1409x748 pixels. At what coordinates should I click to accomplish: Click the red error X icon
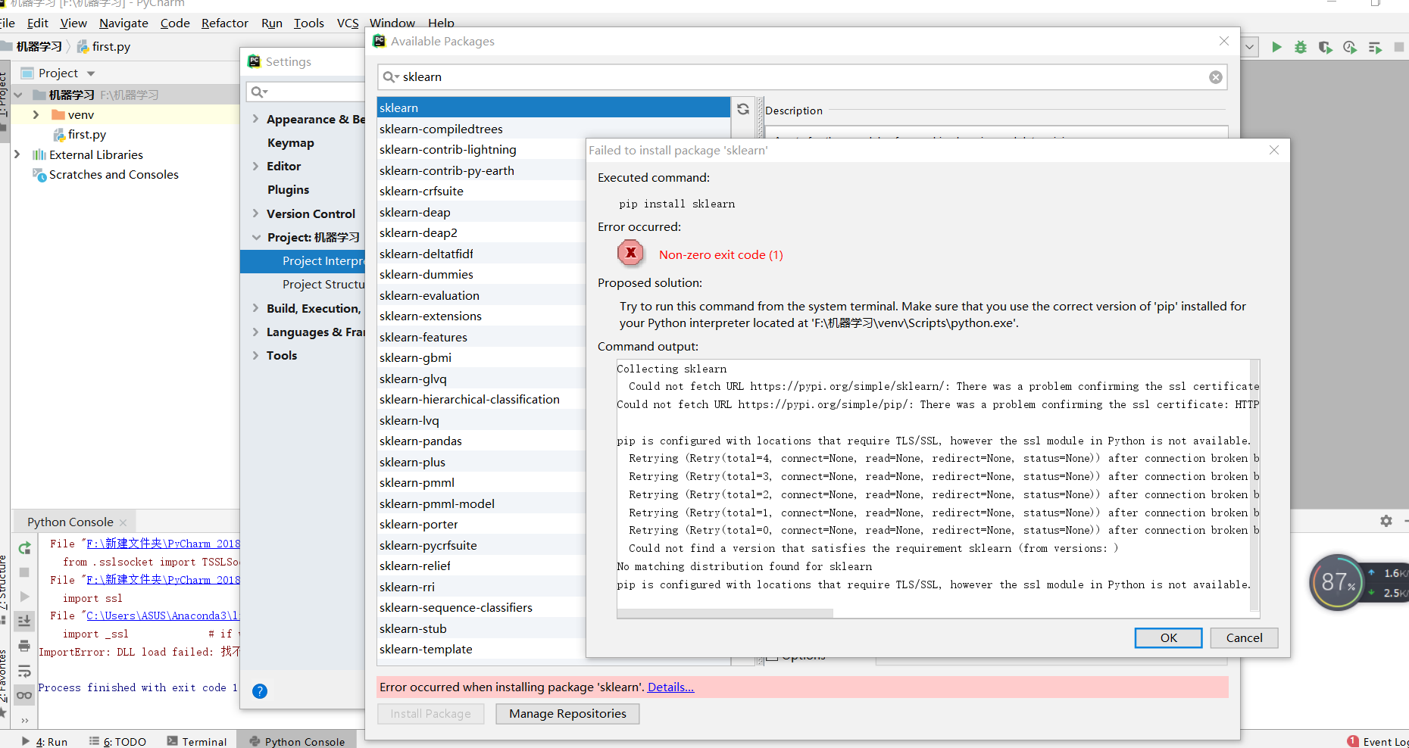tap(630, 253)
